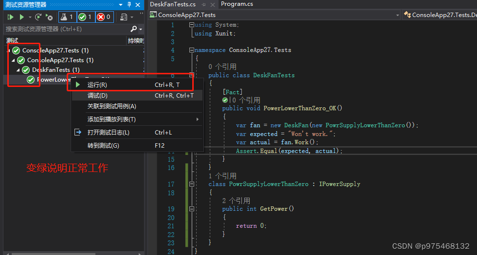
Task: Collapse the DeskFanTests class block at line 6
Action: 192,75
